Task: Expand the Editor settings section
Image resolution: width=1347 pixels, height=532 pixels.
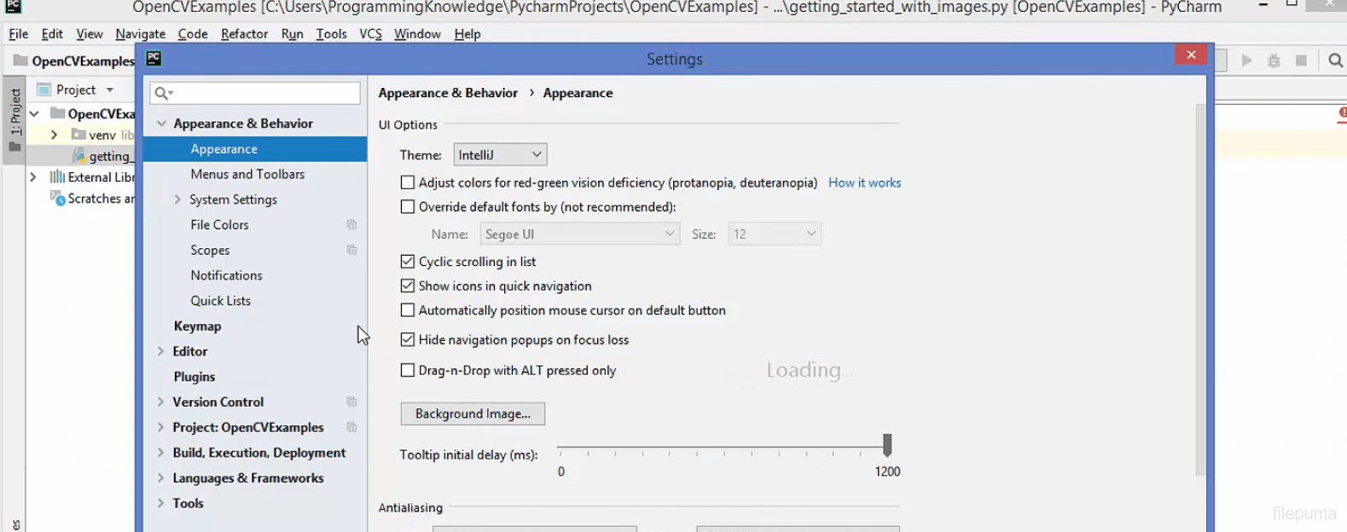Action: tap(160, 351)
